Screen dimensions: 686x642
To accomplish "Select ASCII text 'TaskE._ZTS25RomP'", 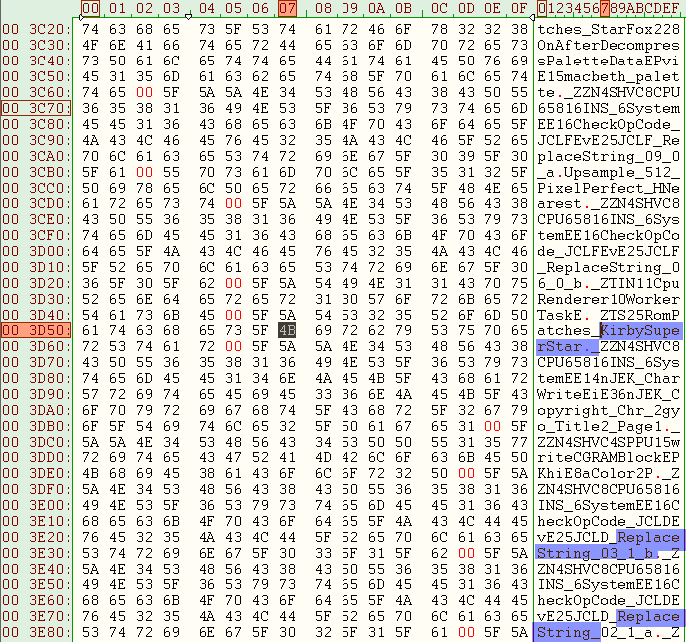I will [609, 315].
